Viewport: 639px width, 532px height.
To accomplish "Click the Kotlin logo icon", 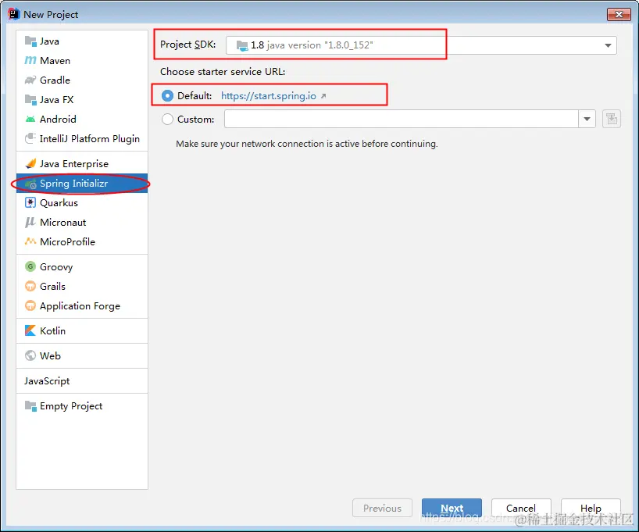I will tap(30, 330).
